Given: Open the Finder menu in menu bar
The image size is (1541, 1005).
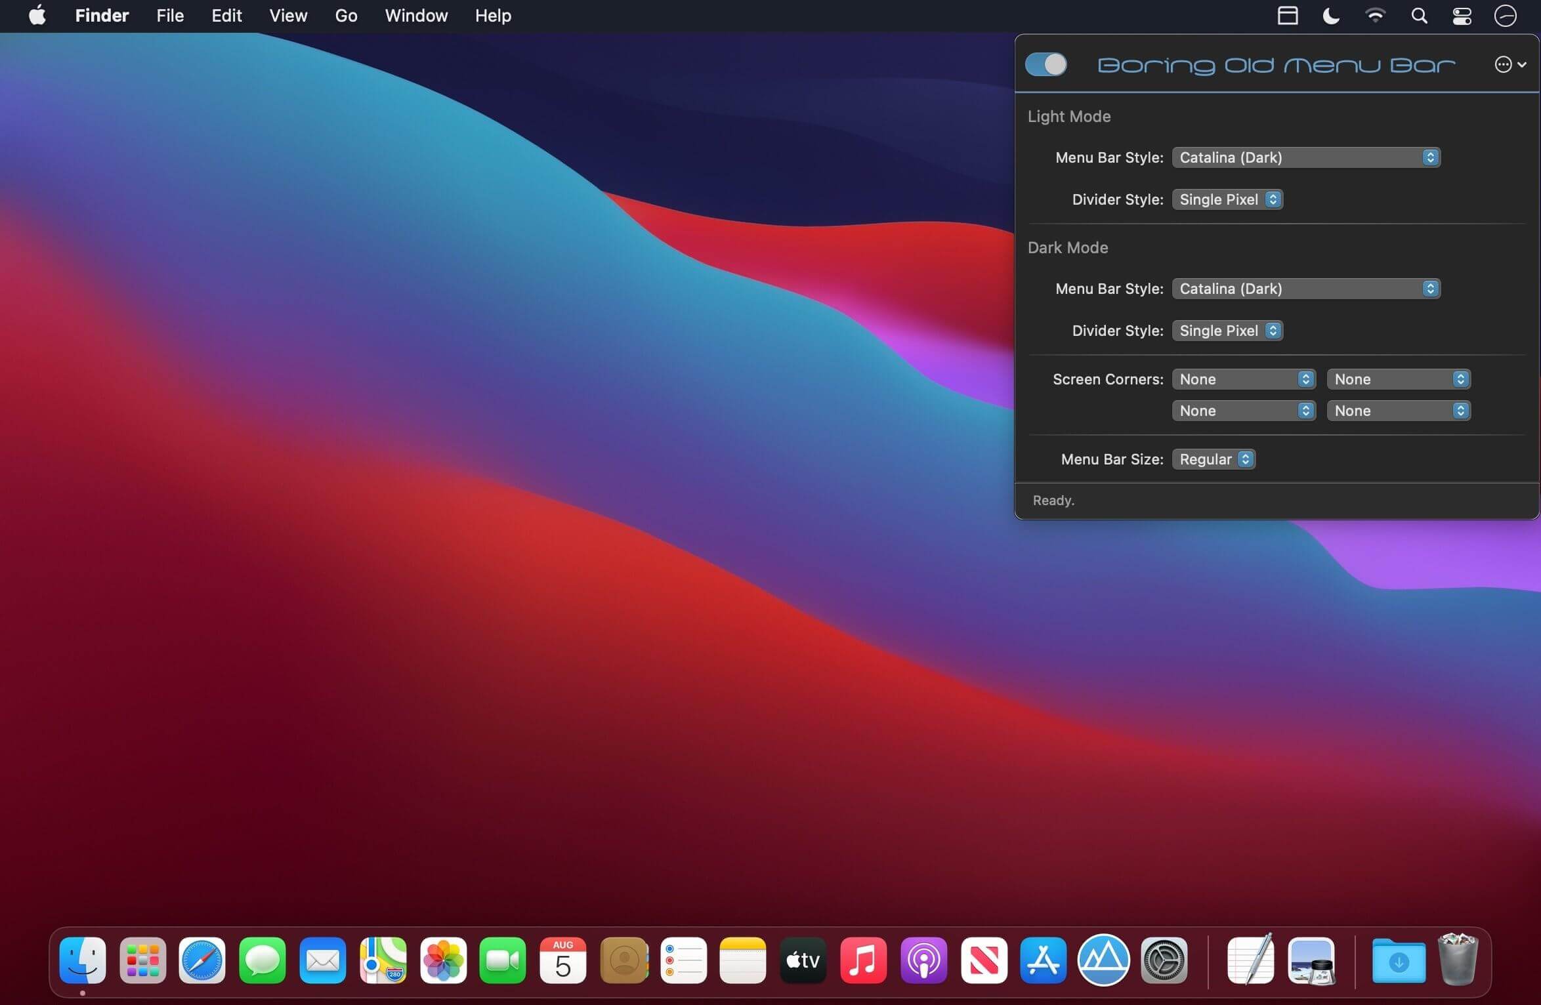Looking at the screenshot, I should pyautogui.click(x=102, y=16).
